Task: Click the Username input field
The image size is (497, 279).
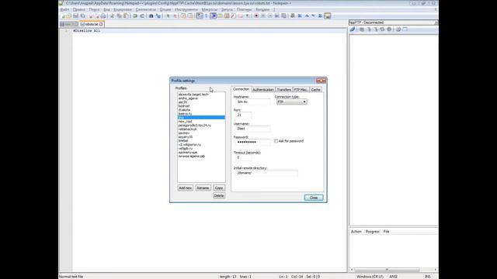Action: tap(253, 129)
